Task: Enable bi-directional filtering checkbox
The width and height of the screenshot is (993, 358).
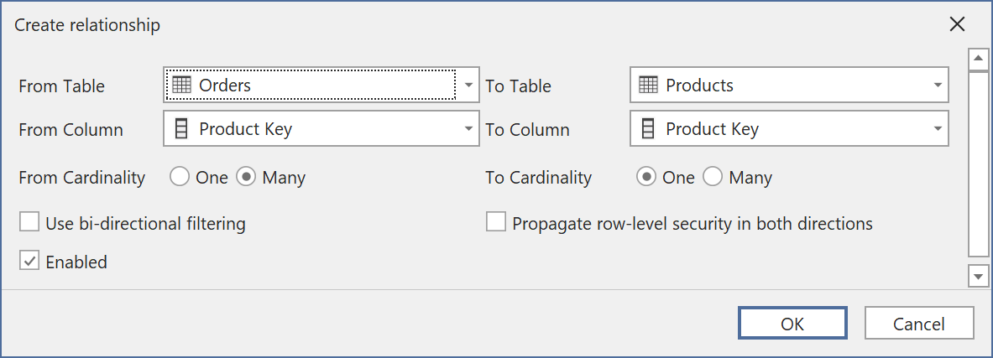Action: [x=30, y=223]
